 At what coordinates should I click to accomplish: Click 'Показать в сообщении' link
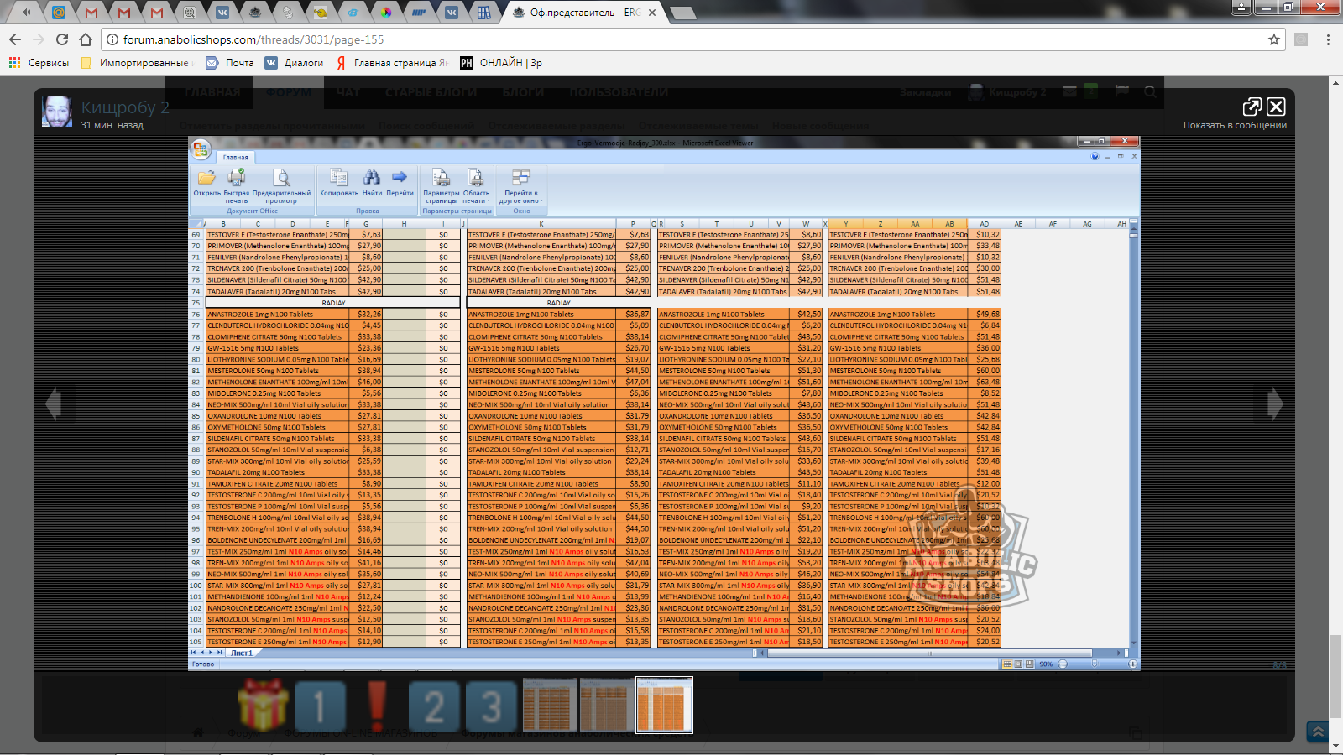pyautogui.click(x=1235, y=125)
